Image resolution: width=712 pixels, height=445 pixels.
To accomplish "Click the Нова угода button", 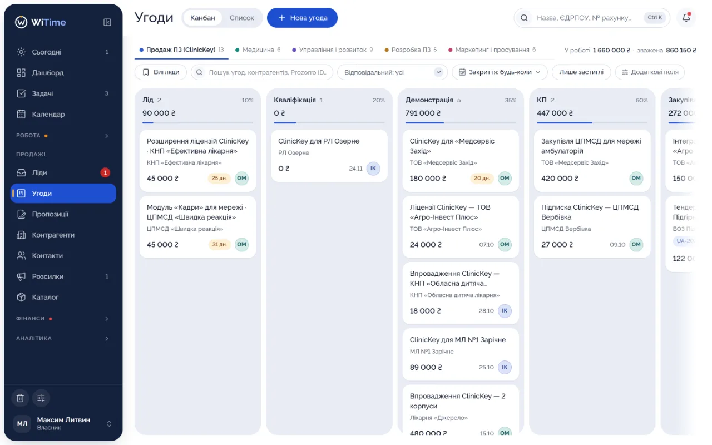I will point(302,18).
